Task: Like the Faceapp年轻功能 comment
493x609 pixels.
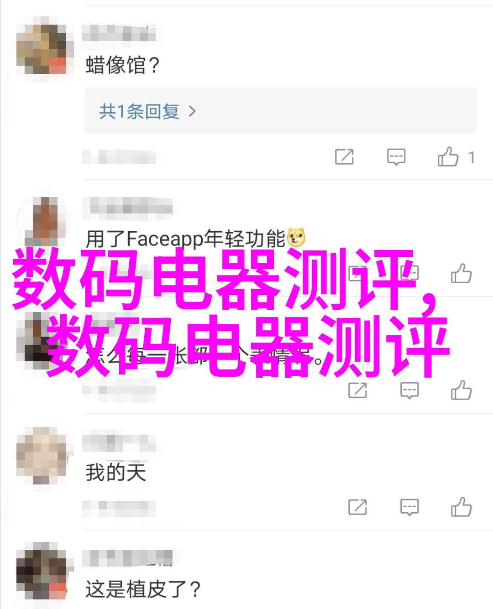Action: click(461, 274)
